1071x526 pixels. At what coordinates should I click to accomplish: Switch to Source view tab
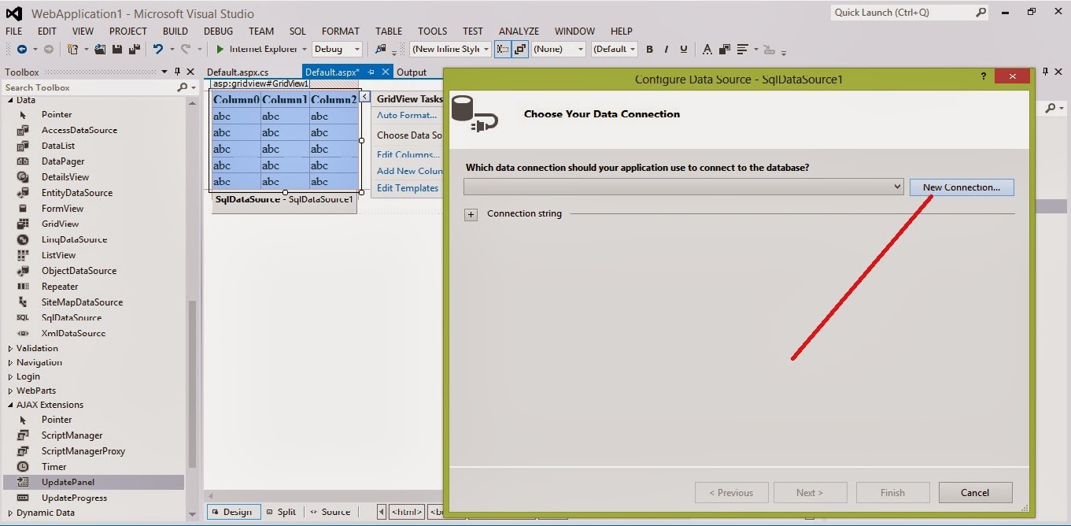[331, 512]
